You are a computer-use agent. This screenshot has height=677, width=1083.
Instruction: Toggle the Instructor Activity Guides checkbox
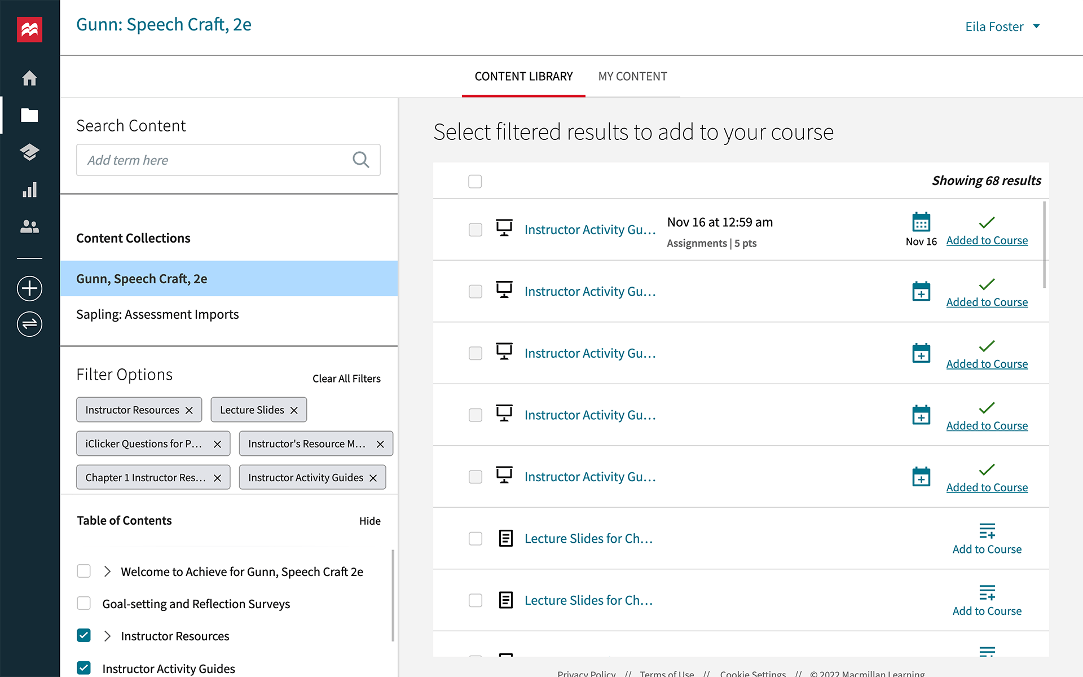point(84,669)
